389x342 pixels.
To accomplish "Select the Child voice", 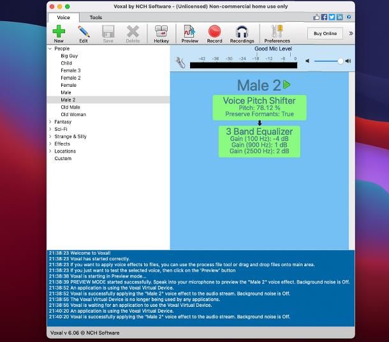I will 66,63.
